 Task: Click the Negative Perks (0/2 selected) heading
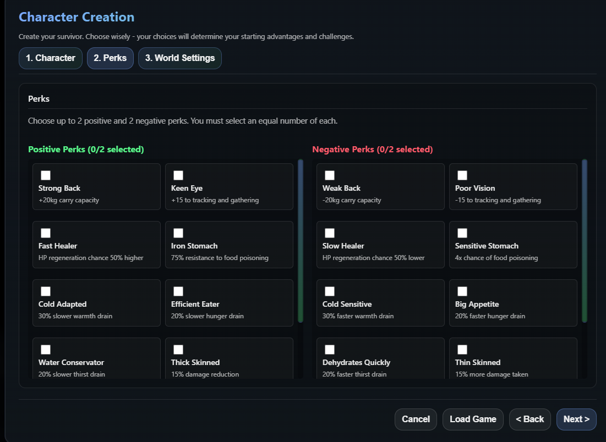[x=373, y=150]
